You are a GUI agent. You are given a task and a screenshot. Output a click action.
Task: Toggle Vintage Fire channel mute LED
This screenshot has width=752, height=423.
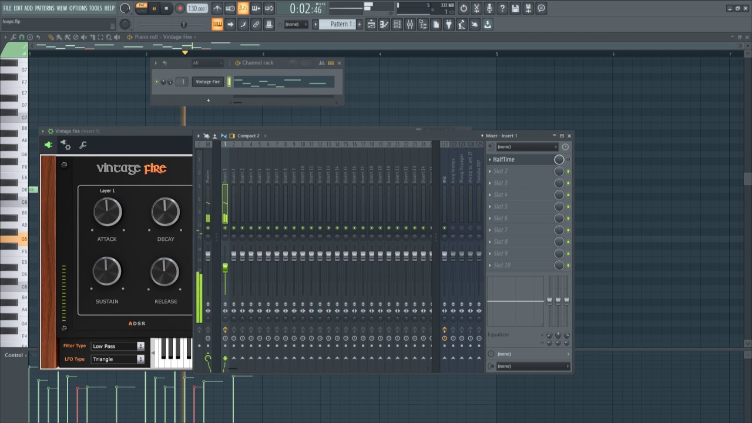tap(156, 82)
